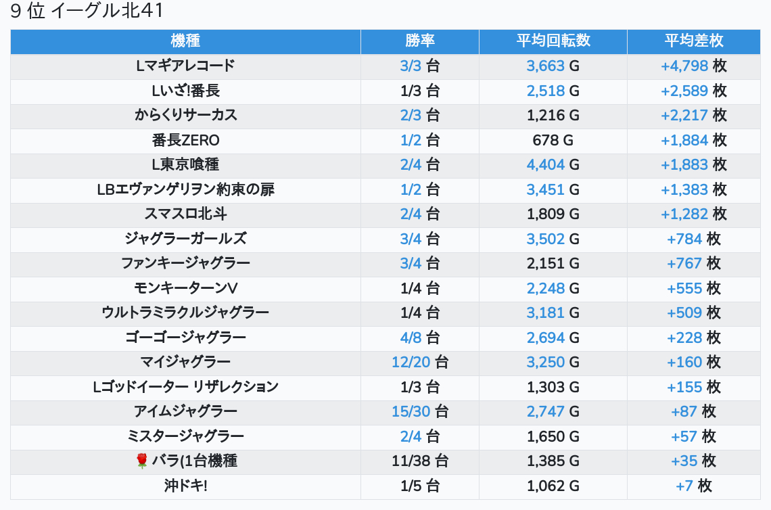Click the 平均回転数 column header
Image resolution: width=771 pixels, height=510 pixels.
pyautogui.click(x=553, y=41)
